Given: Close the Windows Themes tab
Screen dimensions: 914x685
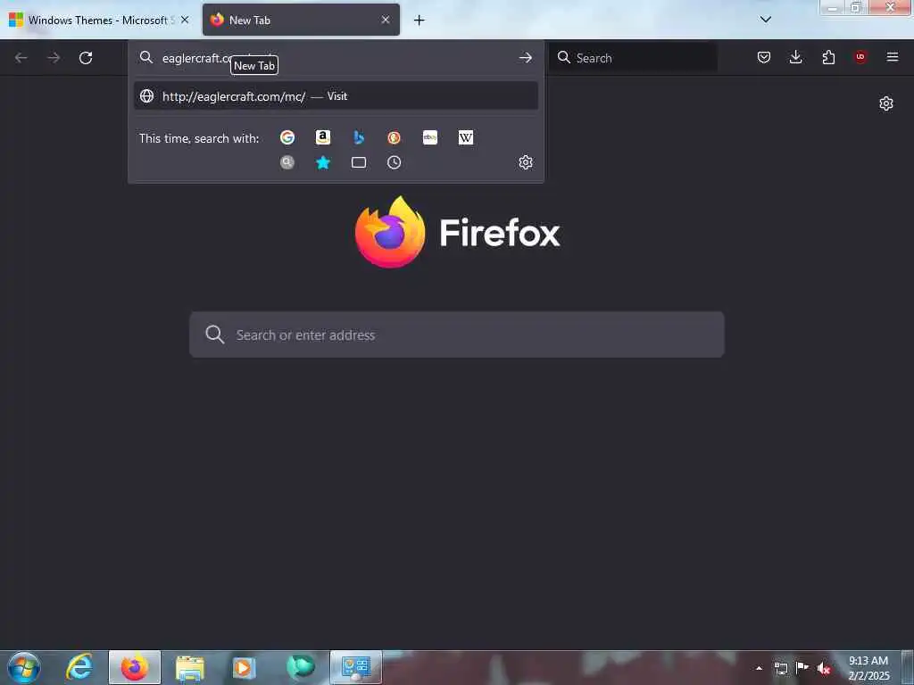Looking at the screenshot, I should click(x=185, y=20).
